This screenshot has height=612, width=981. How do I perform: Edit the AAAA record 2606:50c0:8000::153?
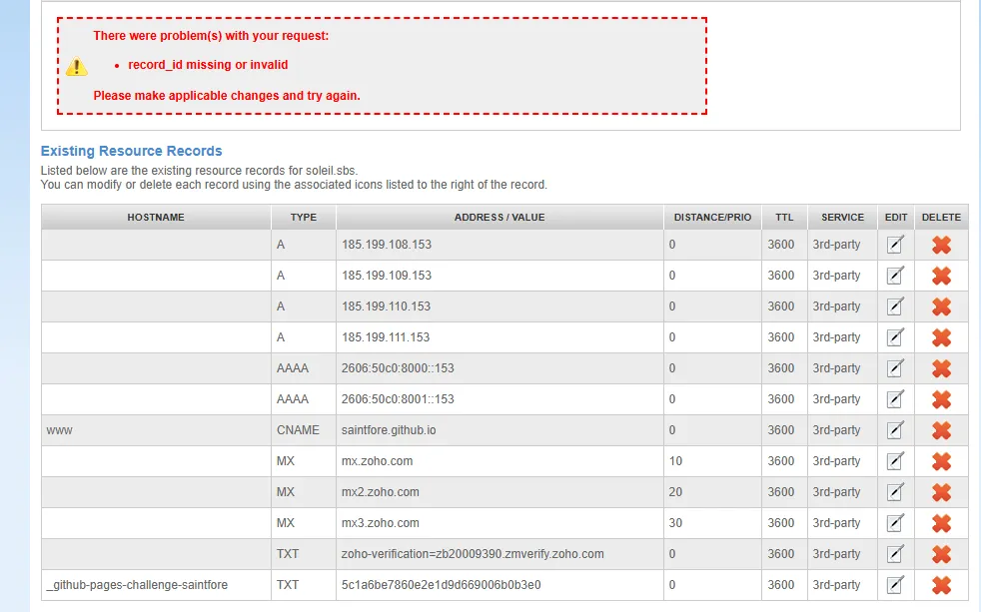[895, 368]
